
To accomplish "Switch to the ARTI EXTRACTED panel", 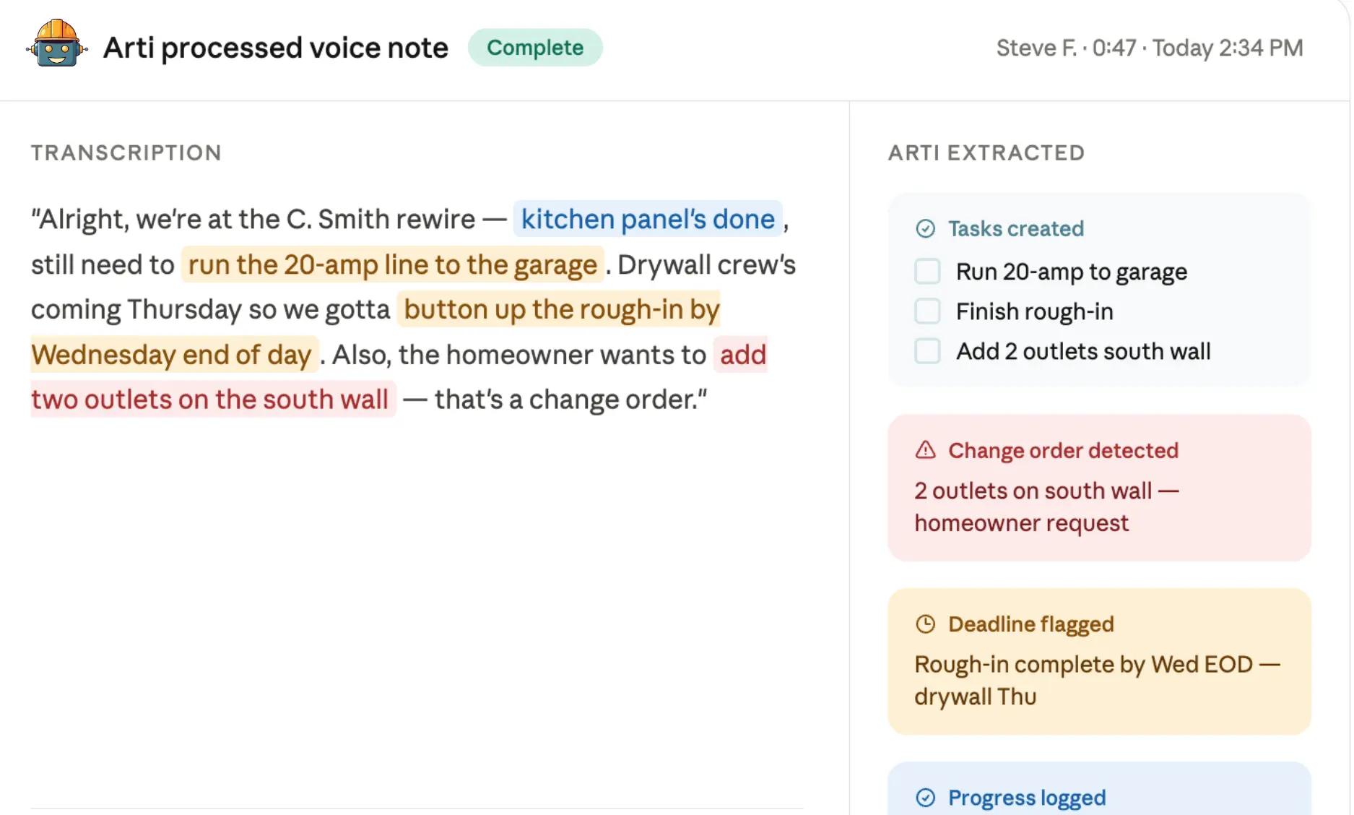I will coord(986,152).
